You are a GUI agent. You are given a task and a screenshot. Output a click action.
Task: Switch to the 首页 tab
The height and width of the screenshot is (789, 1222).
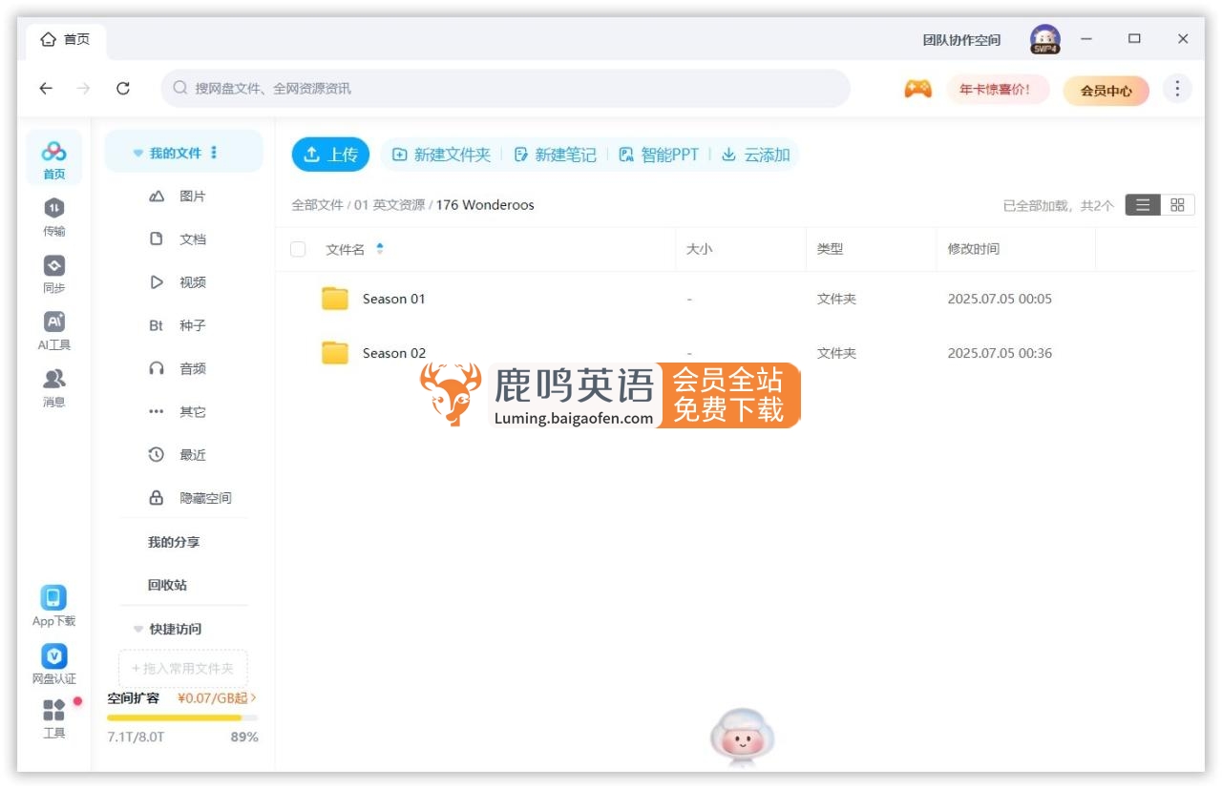coord(65,38)
